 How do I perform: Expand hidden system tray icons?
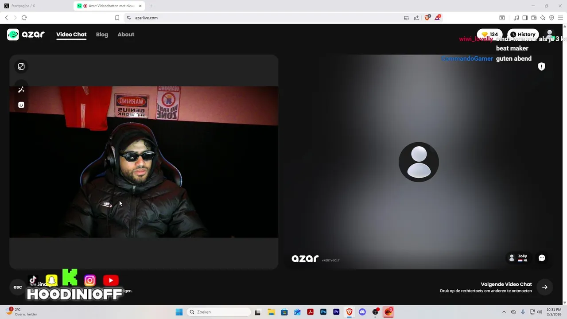point(504,312)
